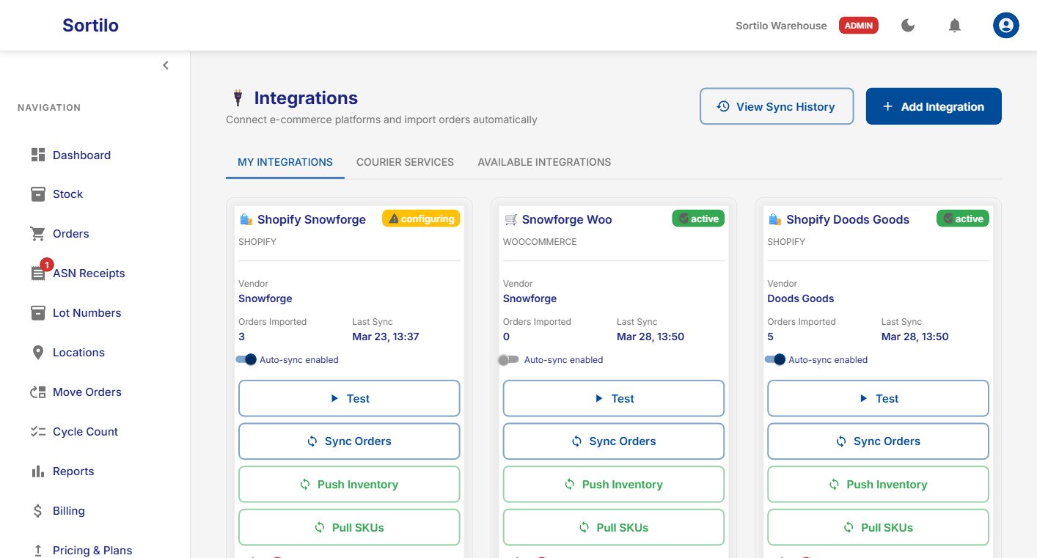The width and height of the screenshot is (1037, 558).
Task: Click the Sortilo logo
Action: (90, 26)
